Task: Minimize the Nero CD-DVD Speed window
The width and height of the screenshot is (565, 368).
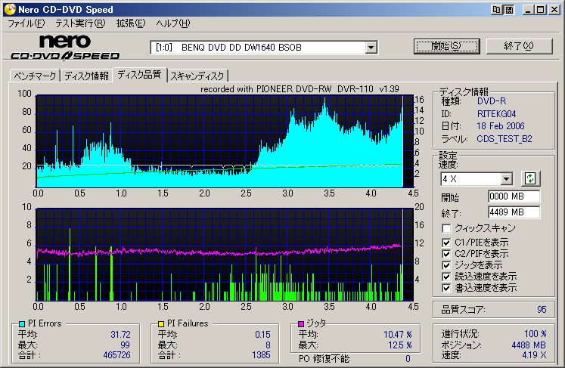Action: (x=528, y=10)
